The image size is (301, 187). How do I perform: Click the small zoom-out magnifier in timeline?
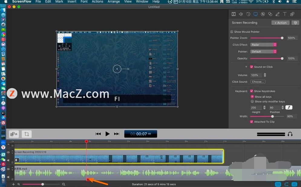(x=19, y=184)
